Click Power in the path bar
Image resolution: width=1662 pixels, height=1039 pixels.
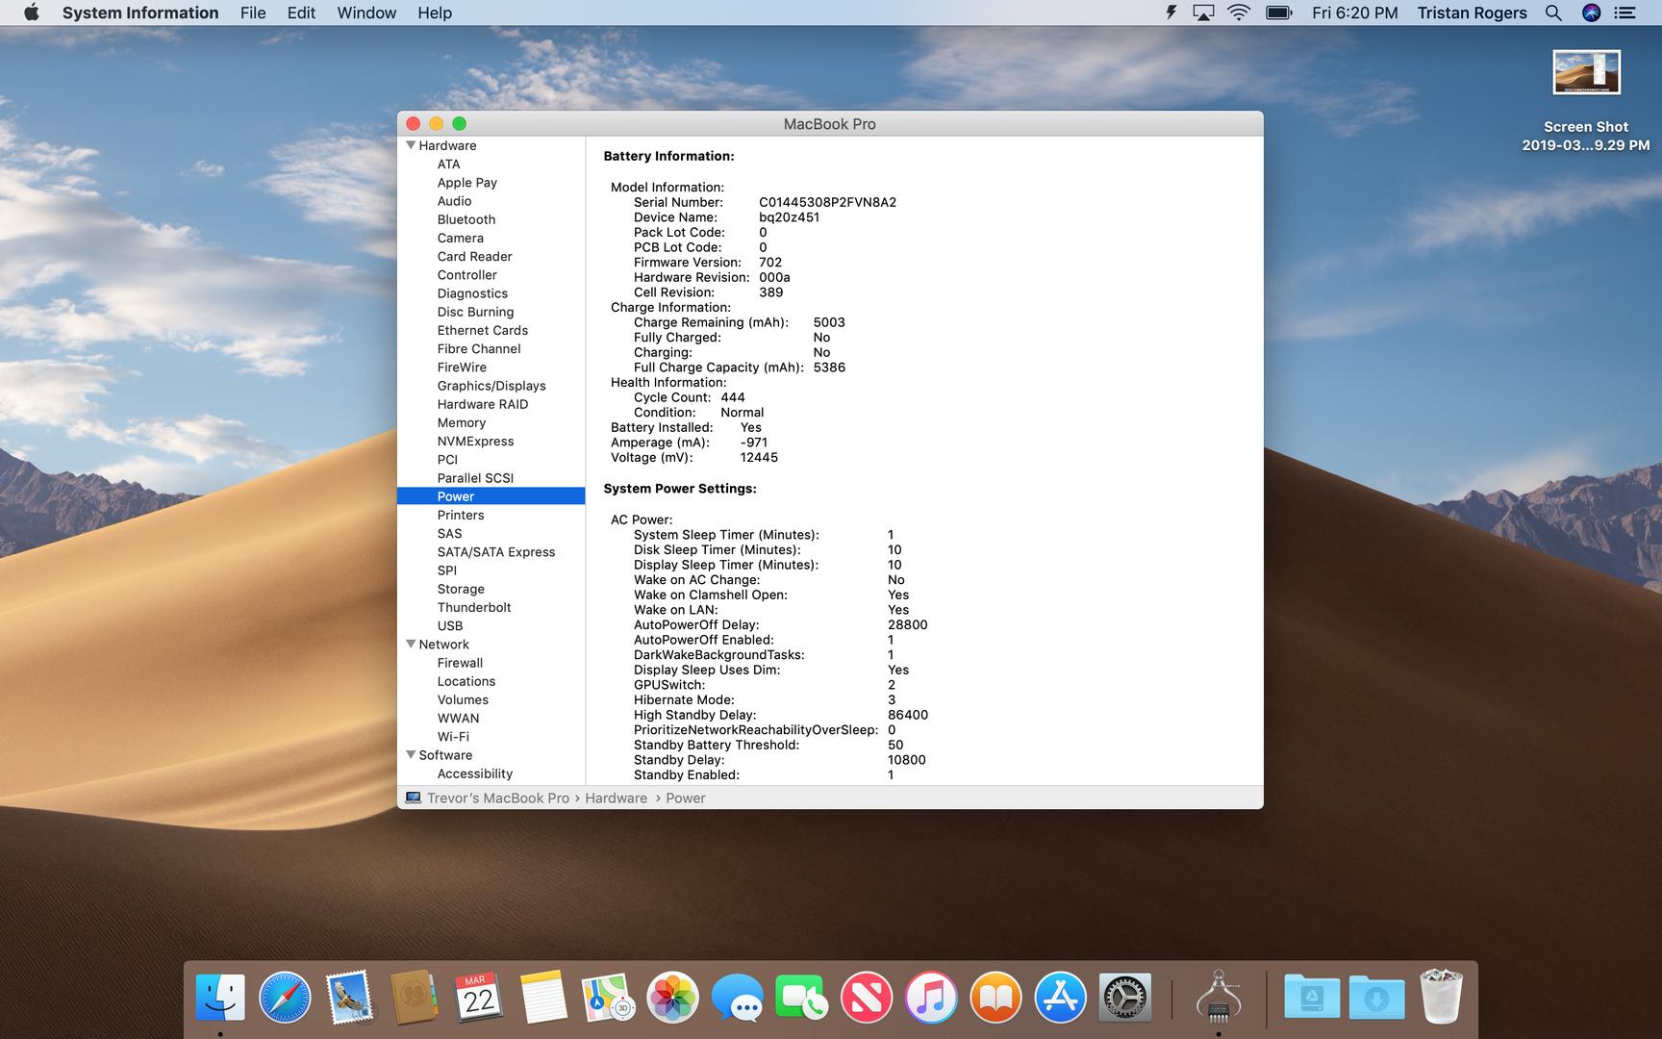[686, 798]
